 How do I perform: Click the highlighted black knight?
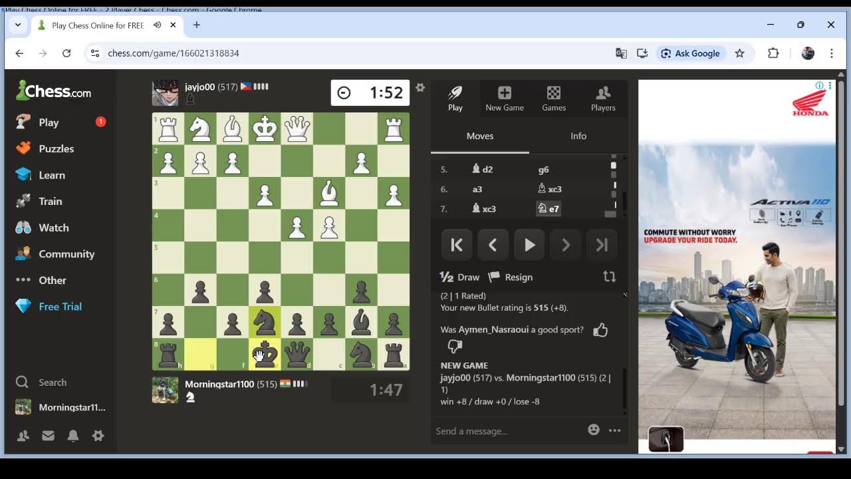click(x=265, y=323)
